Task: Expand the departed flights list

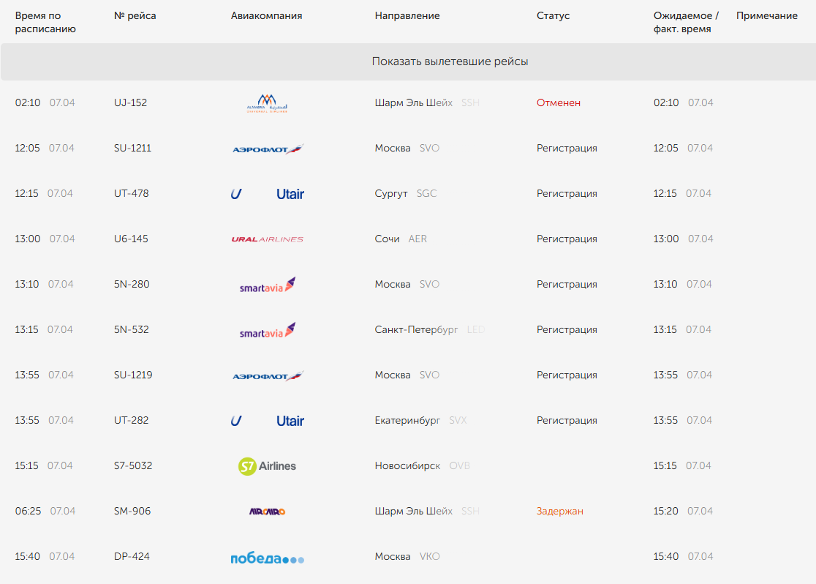Action: [450, 61]
